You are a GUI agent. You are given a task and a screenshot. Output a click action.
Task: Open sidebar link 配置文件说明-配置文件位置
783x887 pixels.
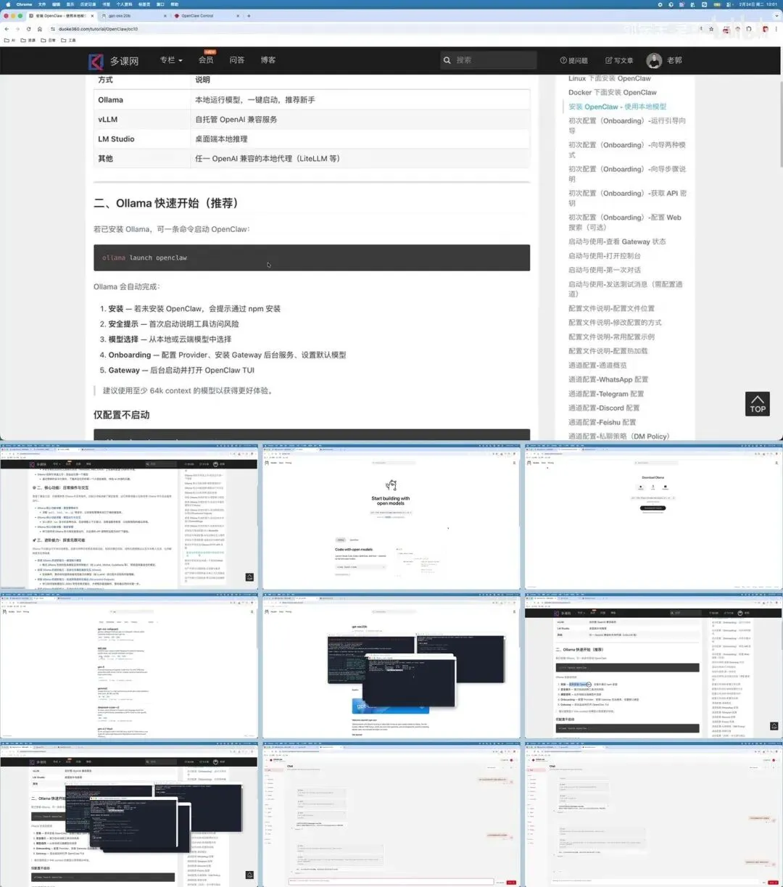click(611, 308)
